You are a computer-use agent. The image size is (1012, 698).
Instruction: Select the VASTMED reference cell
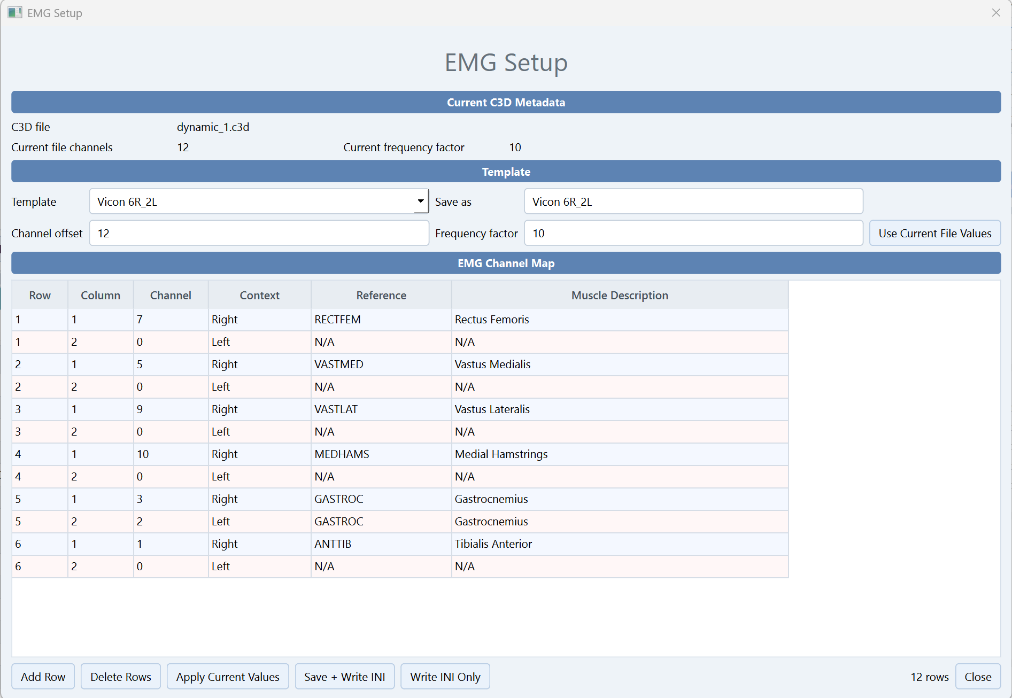[x=381, y=364]
